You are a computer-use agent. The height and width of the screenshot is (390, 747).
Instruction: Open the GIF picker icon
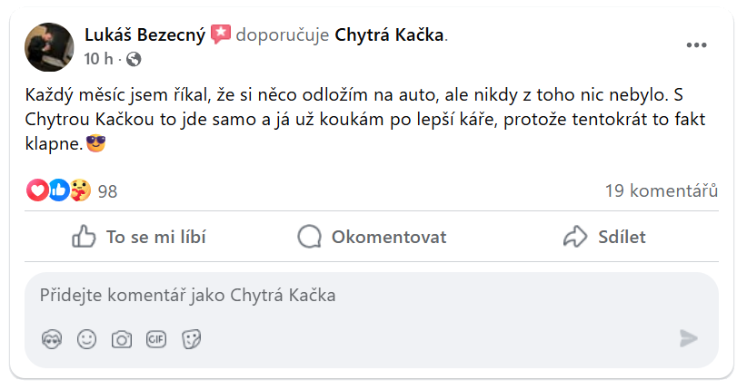coord(156,339)
